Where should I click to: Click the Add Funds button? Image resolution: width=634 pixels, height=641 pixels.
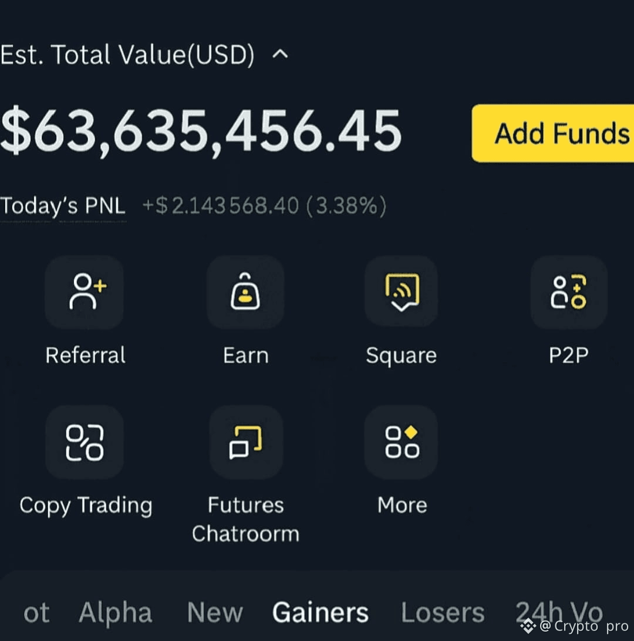[553, 133]
